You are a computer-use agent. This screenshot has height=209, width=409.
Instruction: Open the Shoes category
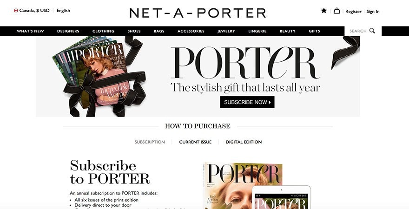coord(134,31)
